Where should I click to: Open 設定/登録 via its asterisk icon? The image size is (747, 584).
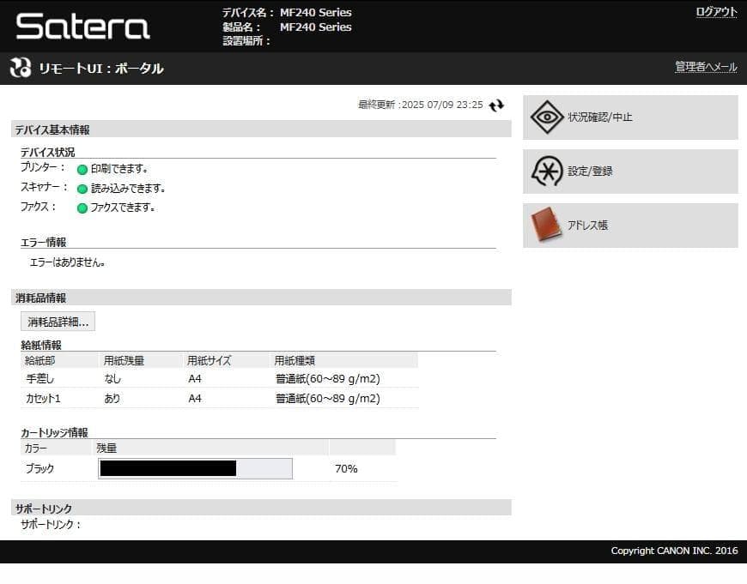[547, 172]
